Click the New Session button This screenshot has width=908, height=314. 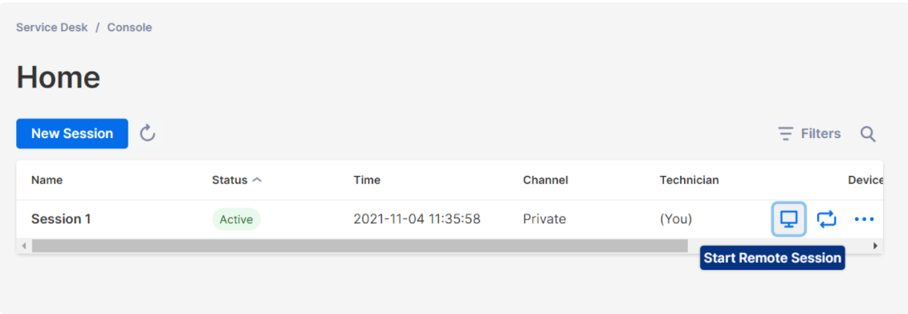[72, 133]
